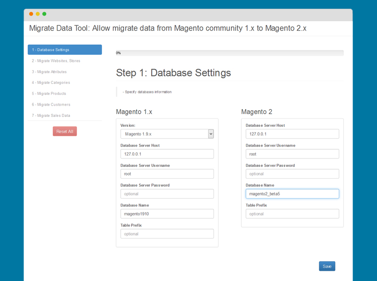Click the magento2_beta5 Database Name field
Screen dimensions: 377x281
click(292, 194)
